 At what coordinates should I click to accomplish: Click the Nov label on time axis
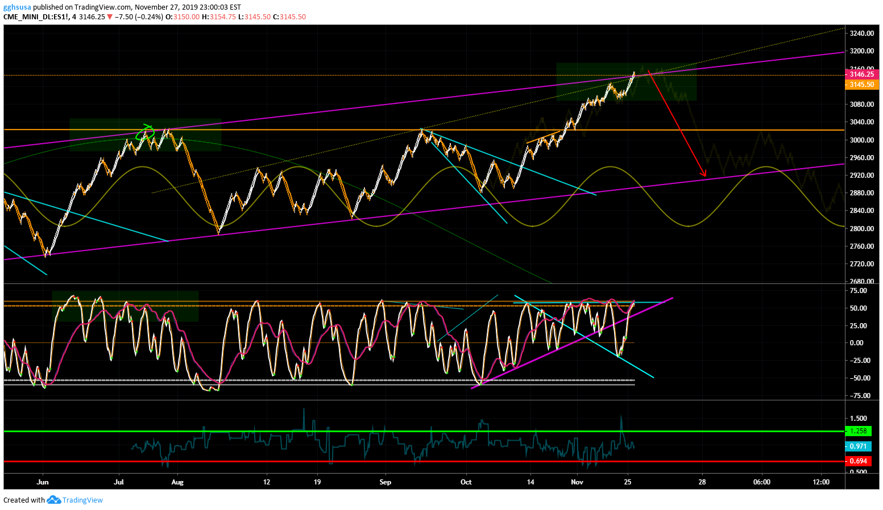577,482
